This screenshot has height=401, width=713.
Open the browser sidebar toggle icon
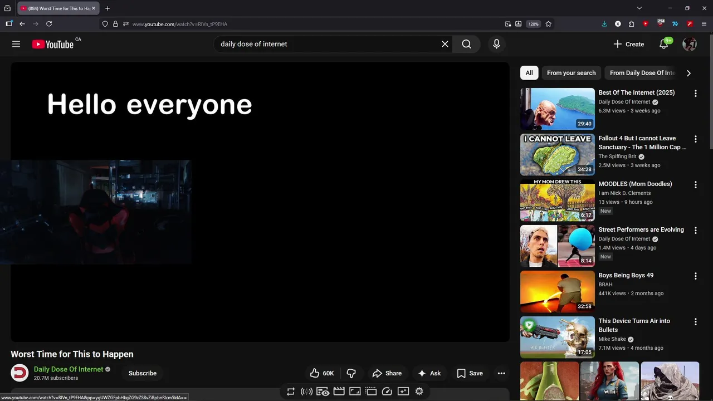point(9,24)
